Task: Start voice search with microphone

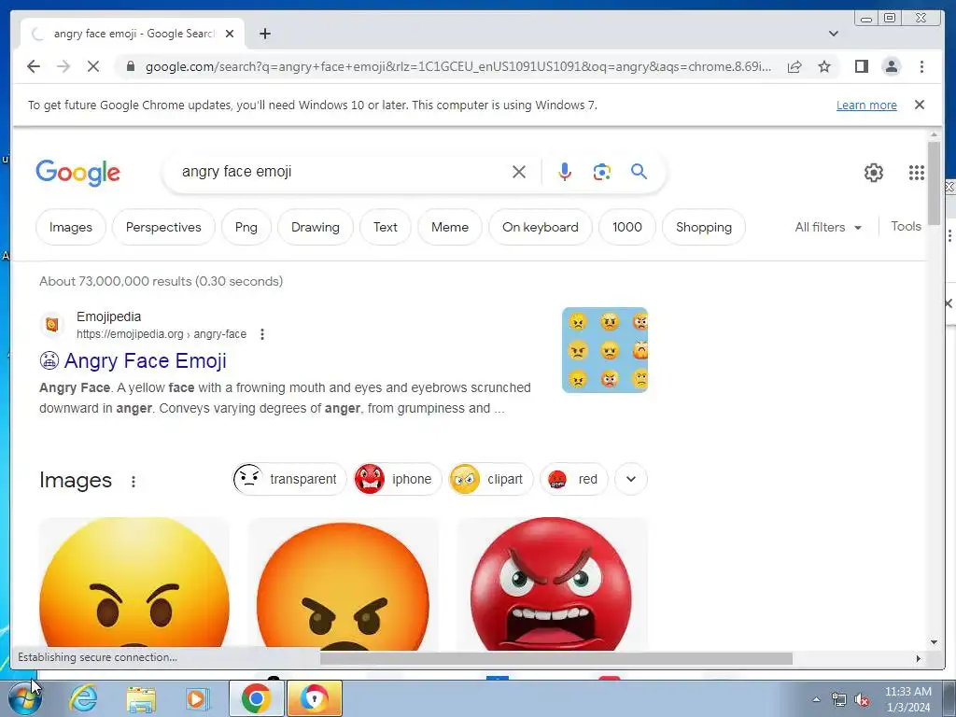Action: (x=565, y=172)
